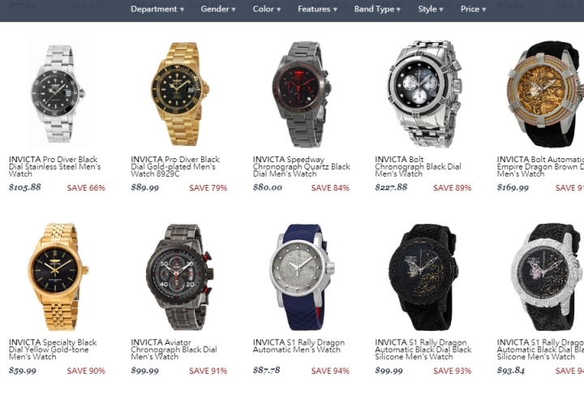Image resolution: width=584 pixels, height=399 pixels.
Task: Open the Specialty yellow gold-tone watch image
Action: [58, 277]
